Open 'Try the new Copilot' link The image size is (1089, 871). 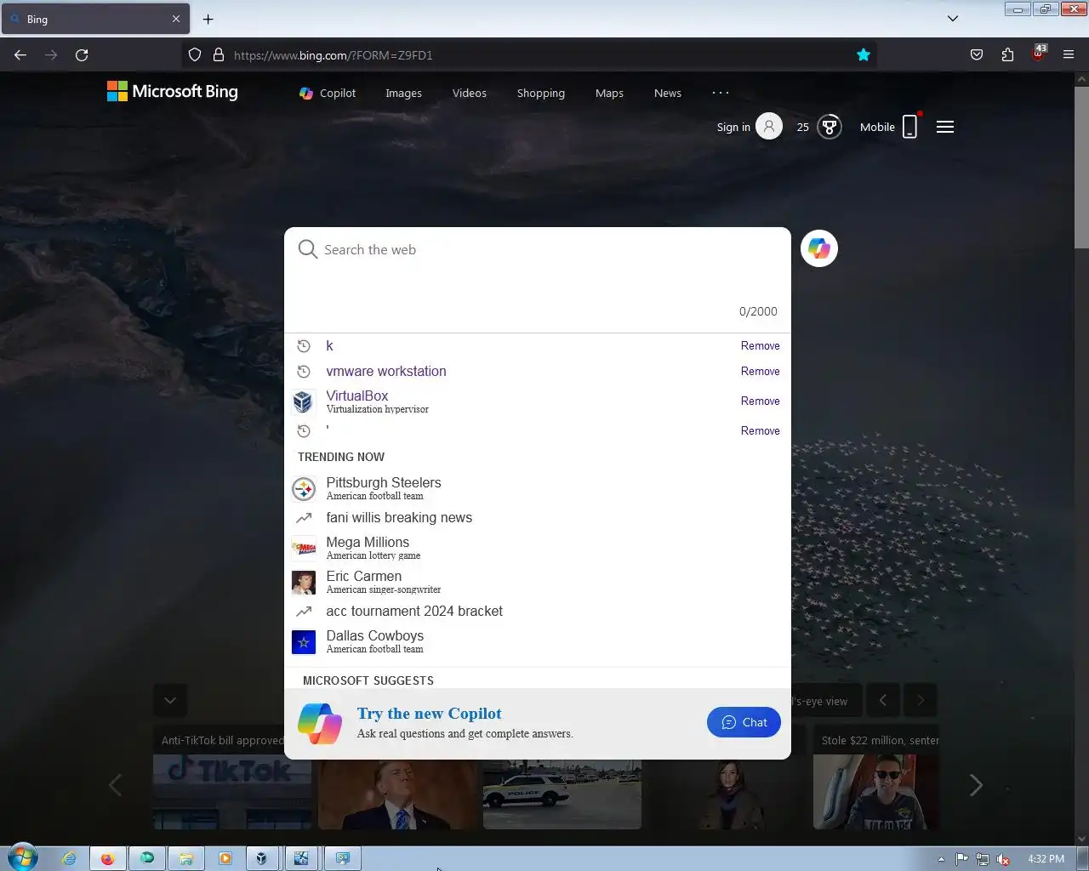(429, 714)
